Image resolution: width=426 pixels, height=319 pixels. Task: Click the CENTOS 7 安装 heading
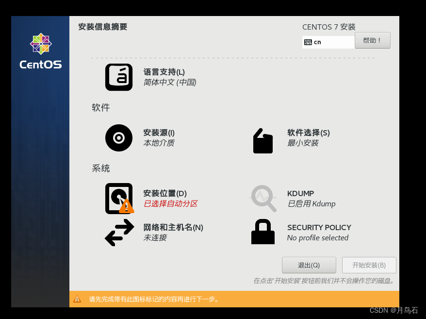329,27
